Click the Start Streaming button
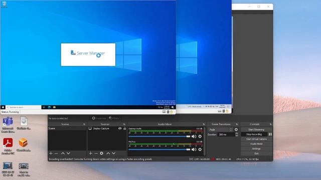 [256, 129]
